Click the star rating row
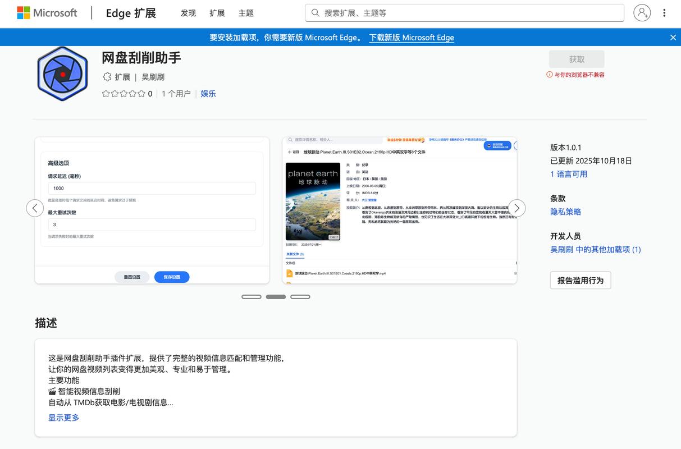 pos(123,94)
